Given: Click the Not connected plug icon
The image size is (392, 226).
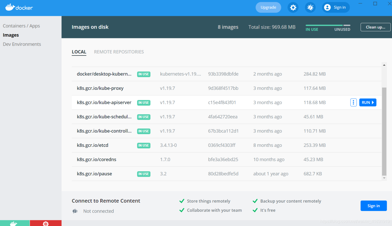Looking at the screenshot, I should click(x=75, y=211).
